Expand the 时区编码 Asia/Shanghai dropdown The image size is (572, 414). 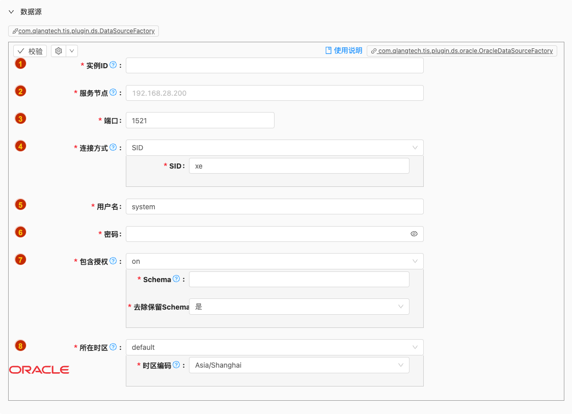point(298,365)
